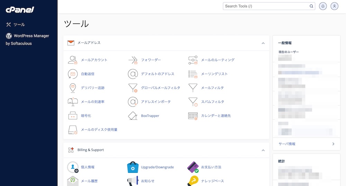This screenshot has height=186, width=346.
Task: Open WordPress Manager by Softaculous in sidebar
Action: coord(28,39)
